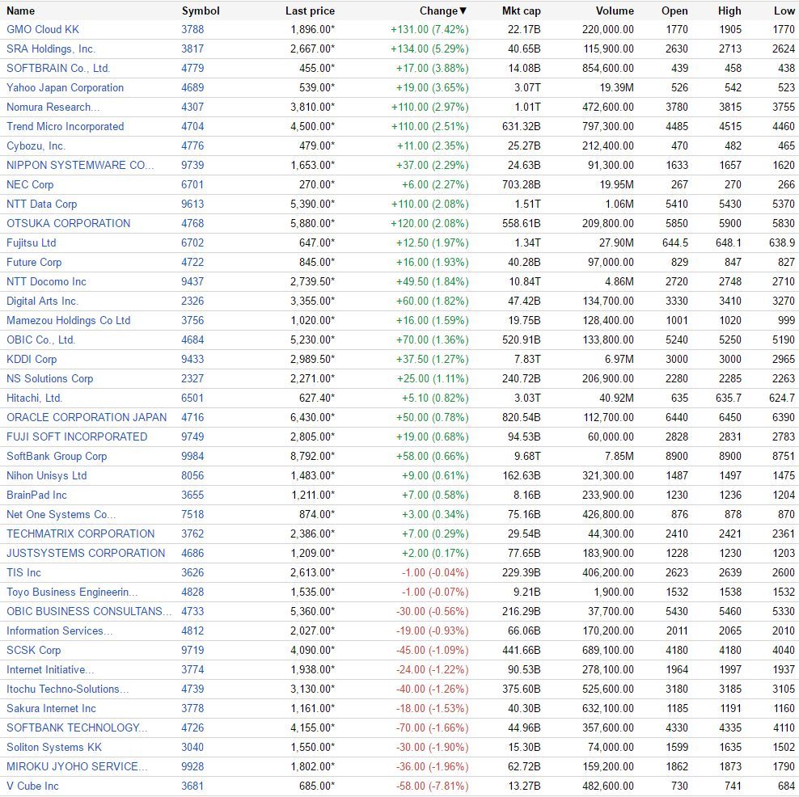Open ORACLE CORPORATION JAPAN link
Image resolution: width=799 pixels, height=797 pixels.
[x=87, y=417]
